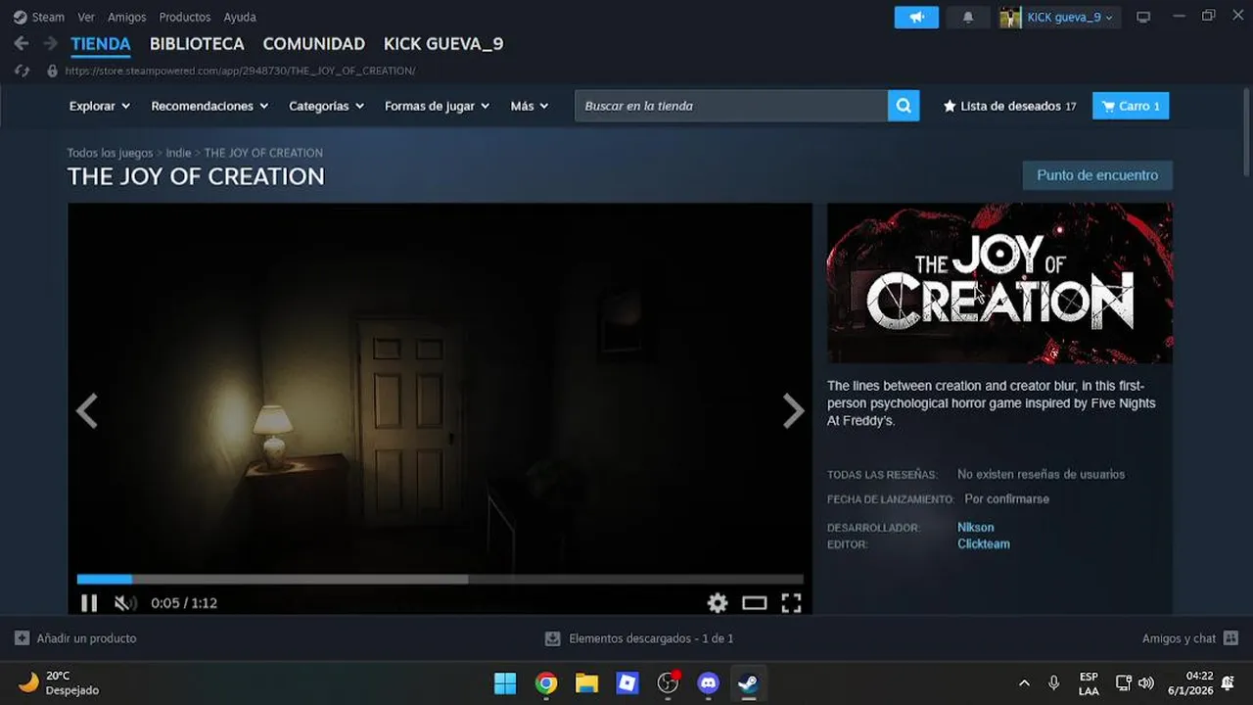Click The Joy of Creation header image
This screenshot has width=1253, height=705.
[x=999, y=283]
